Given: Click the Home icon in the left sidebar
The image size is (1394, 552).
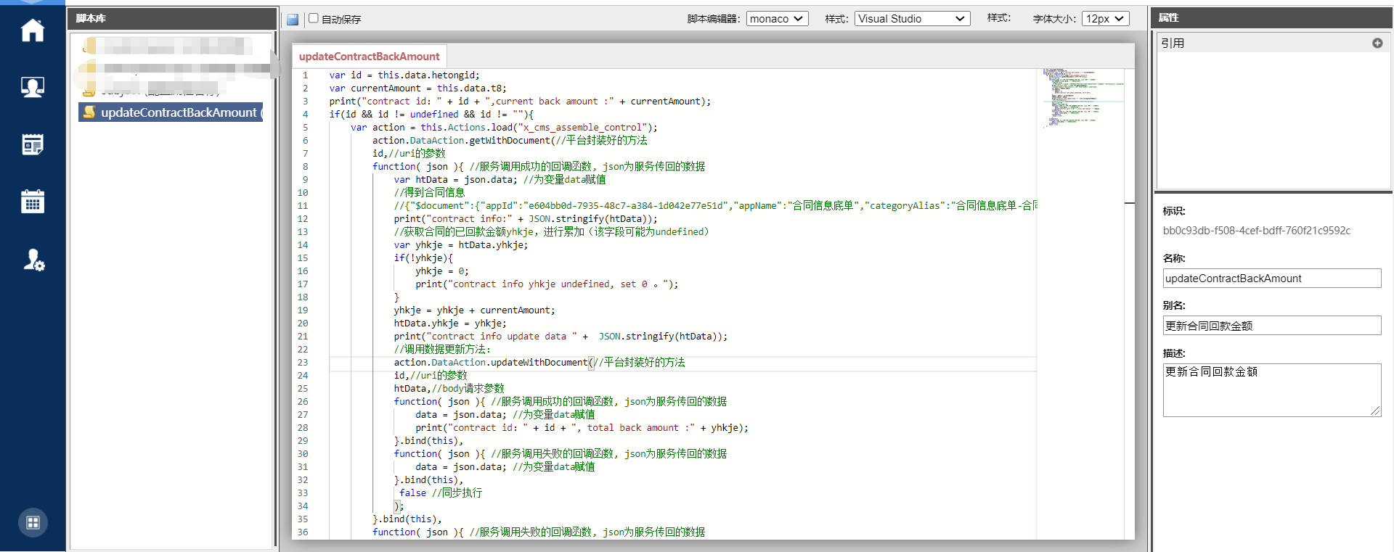Looking at the screenshot, I should point(33,30).
